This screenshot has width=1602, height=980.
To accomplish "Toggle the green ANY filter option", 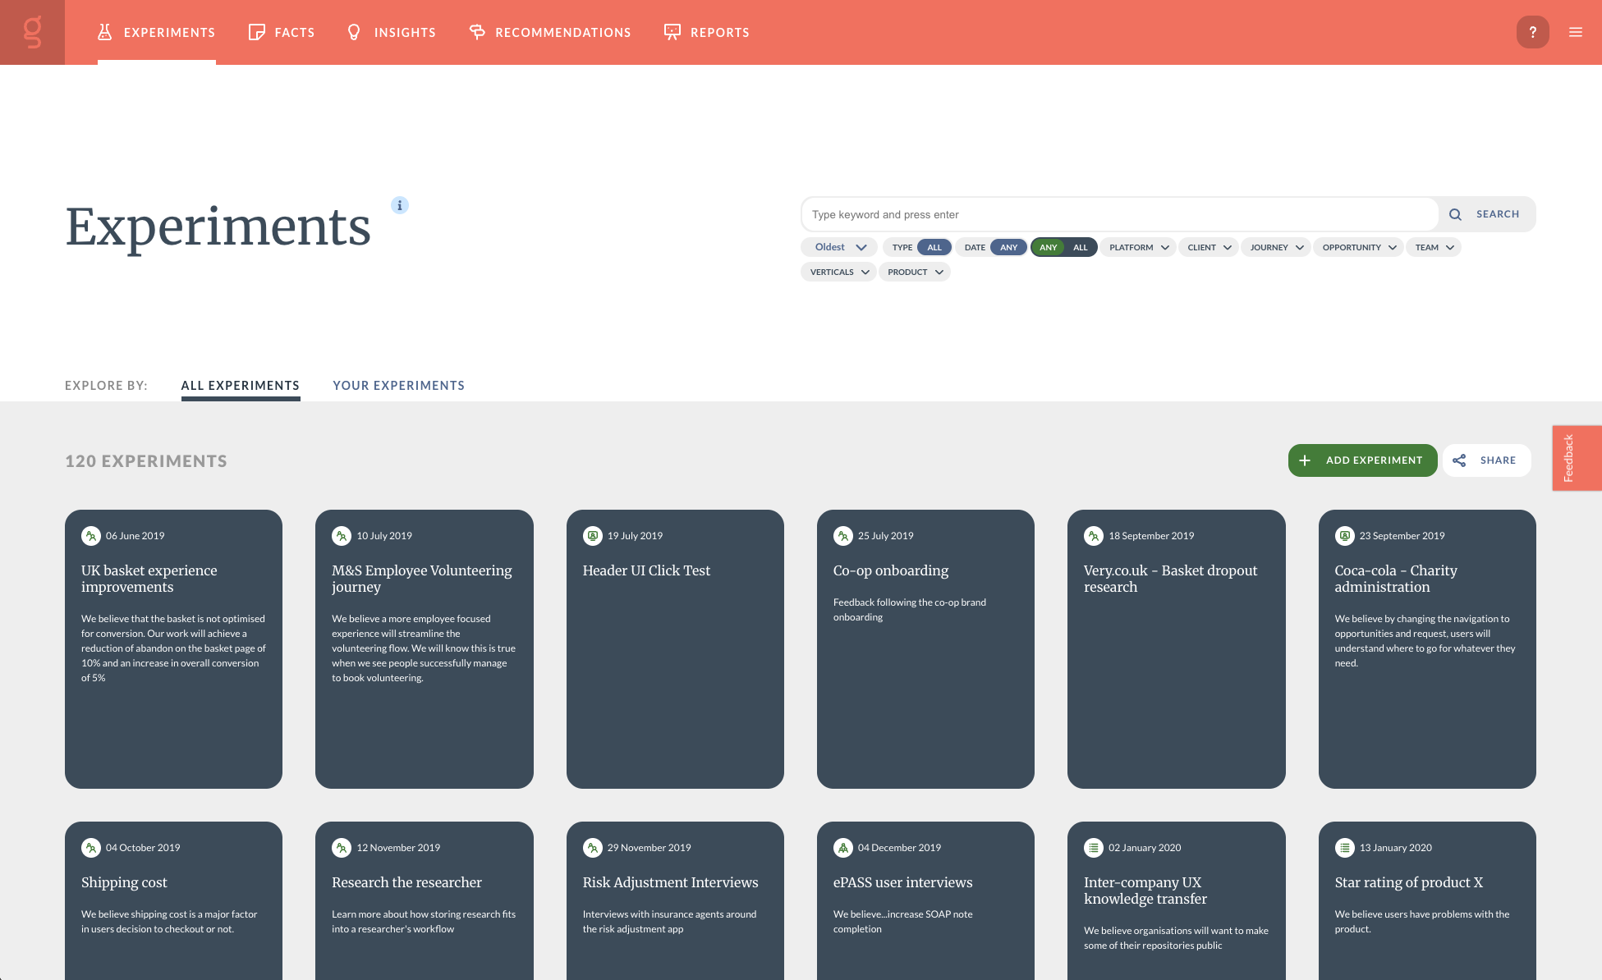I will [1048, 247].
